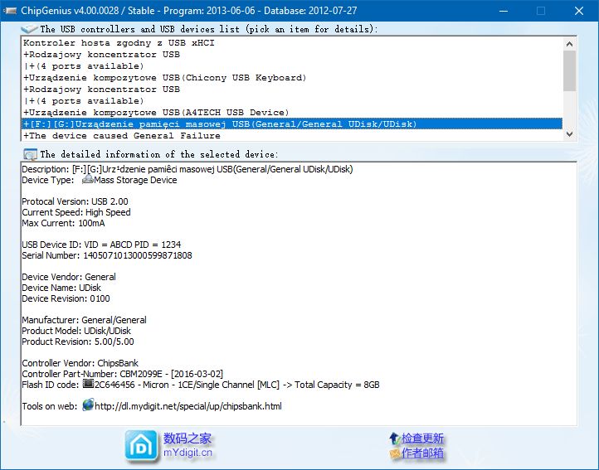Click the 'Protocal Version: USB 2.00' line
Screen dimensions: 599x470
[x=75, y=201]
